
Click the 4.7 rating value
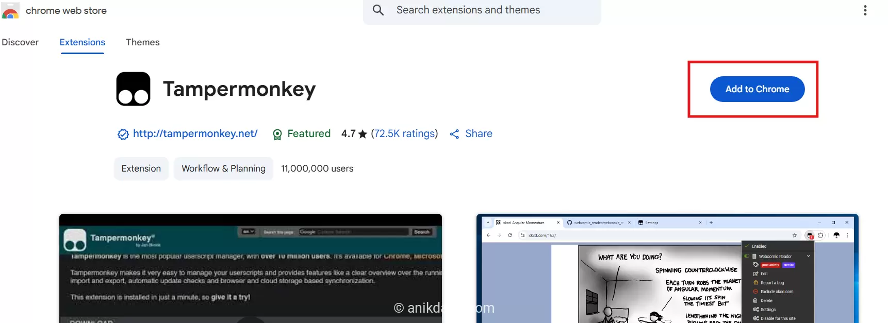click(x=349, y=133)
